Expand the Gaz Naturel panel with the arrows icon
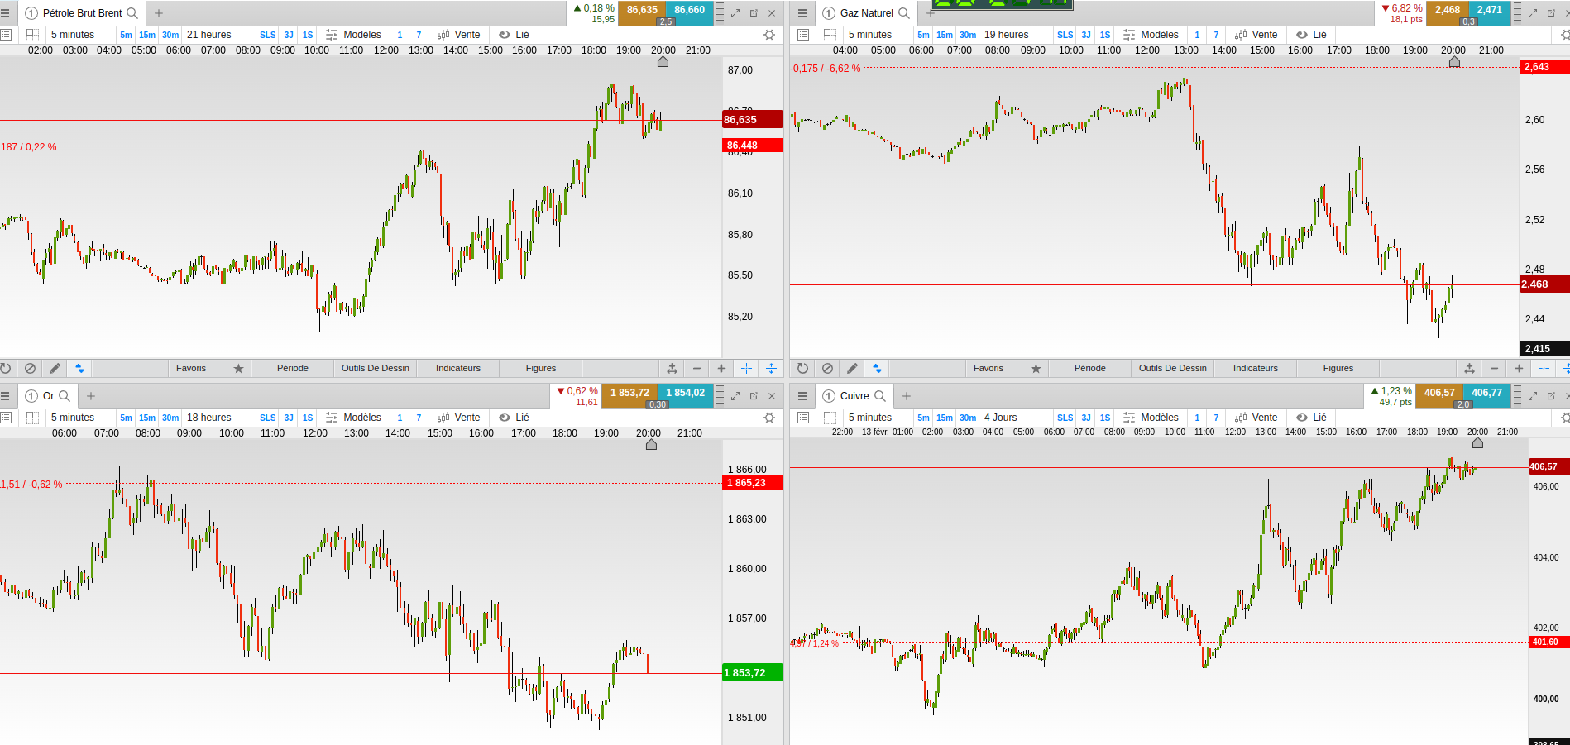The width and height of the screenshot is (1570, 745). (1532, 13)
